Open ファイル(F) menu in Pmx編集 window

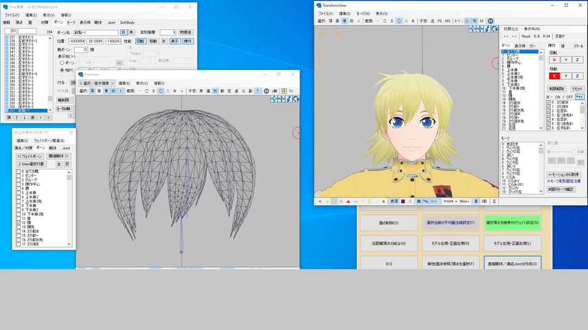click(12, 15)
